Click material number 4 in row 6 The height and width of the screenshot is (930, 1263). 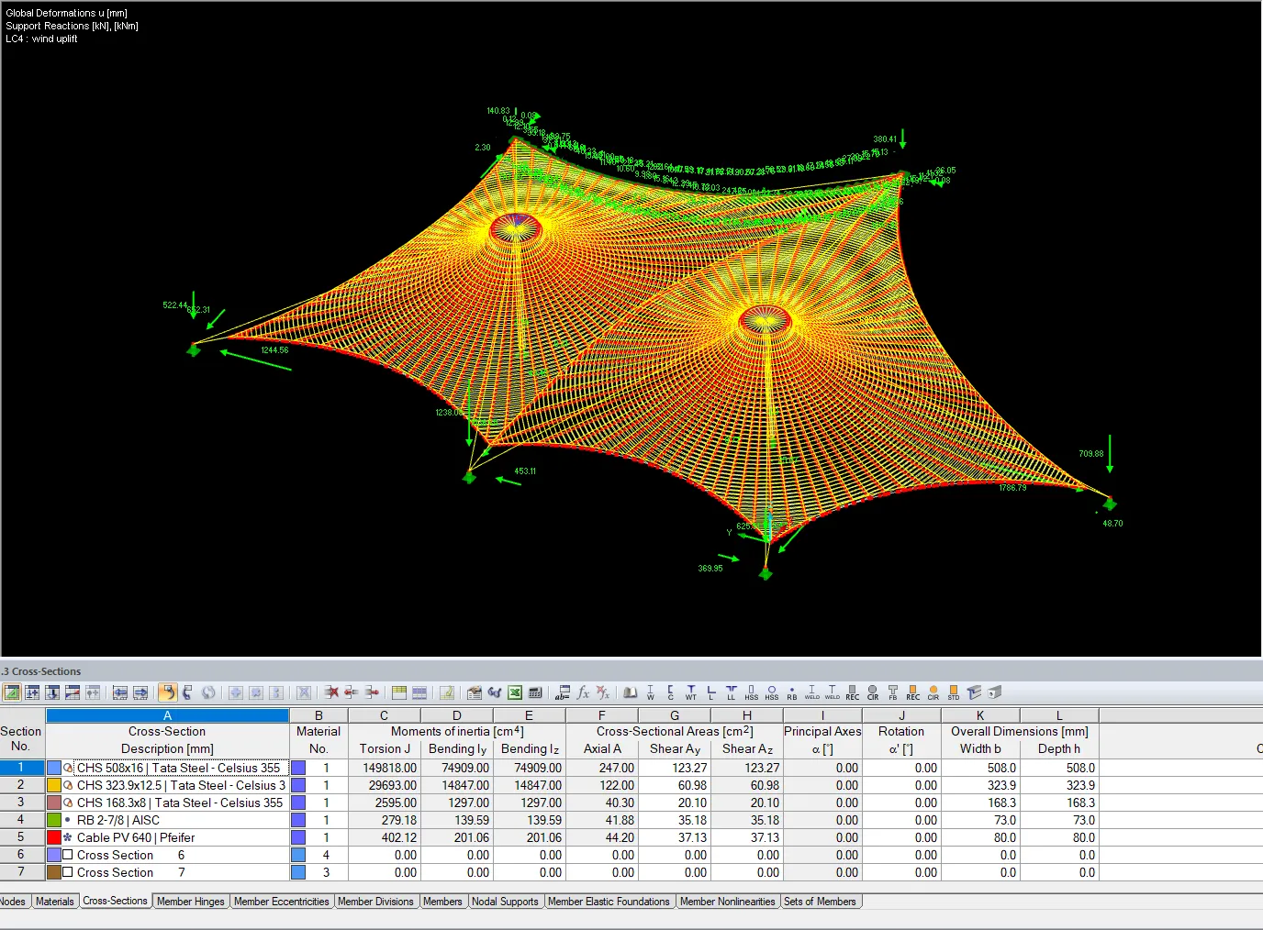pyautogui.click(x=326, y=855)
